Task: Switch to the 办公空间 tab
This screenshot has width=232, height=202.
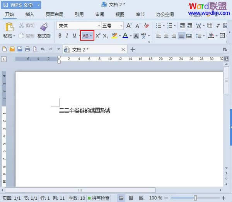Action: click(165, 15)
